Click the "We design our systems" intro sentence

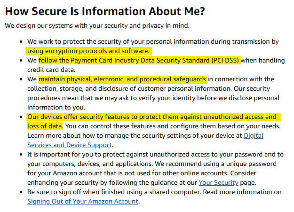pyautogui.click(x=97, y=25)
